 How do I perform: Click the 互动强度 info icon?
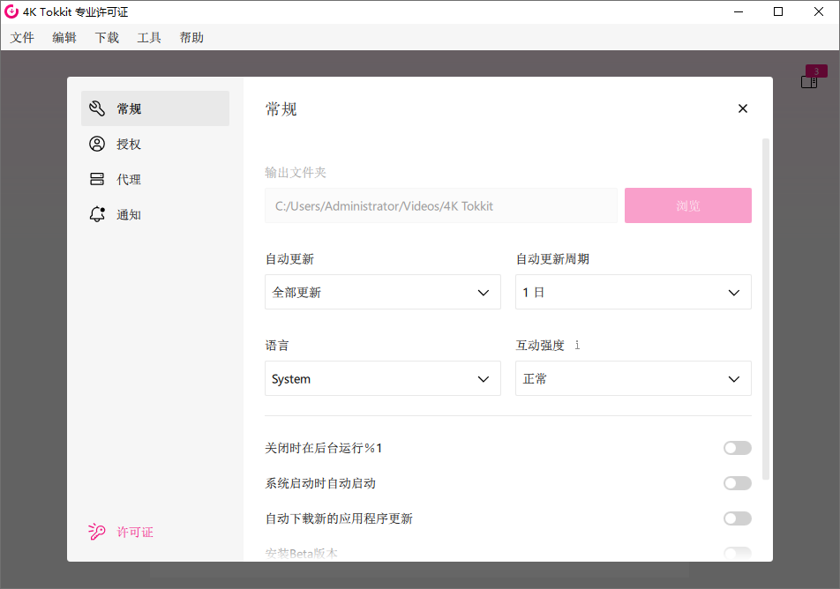pyautogui.click(x=577, y=346)
